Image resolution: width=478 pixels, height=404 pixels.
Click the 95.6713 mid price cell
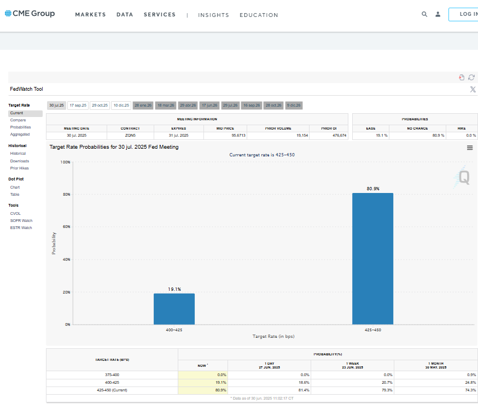coord(225,136)
